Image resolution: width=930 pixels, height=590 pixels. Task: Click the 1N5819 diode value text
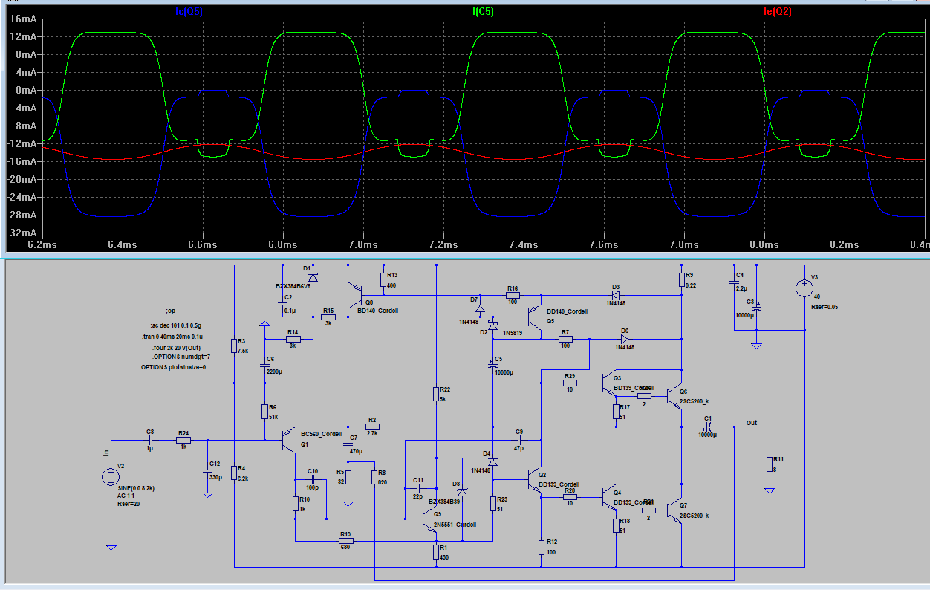[x=513, y=332]
